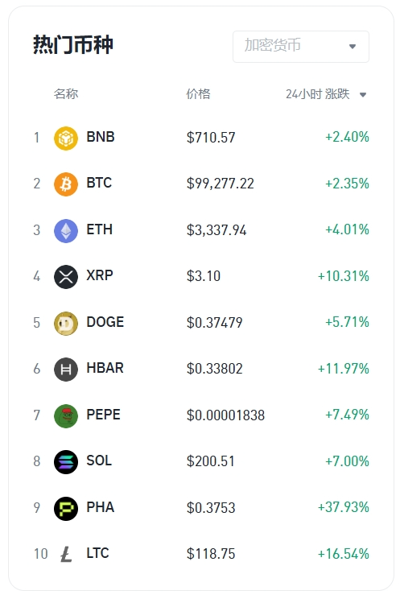The width and height of the screenshot is (400, 599).
Task: Click the BNB coin icon
Action: click(x=66, y=138)
